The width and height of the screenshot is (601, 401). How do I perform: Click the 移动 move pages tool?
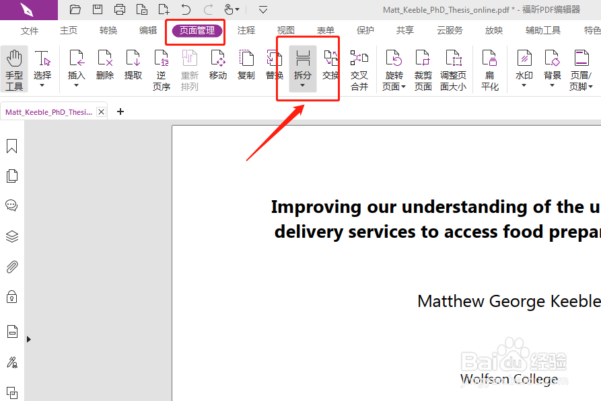click(x=218, y=65)
